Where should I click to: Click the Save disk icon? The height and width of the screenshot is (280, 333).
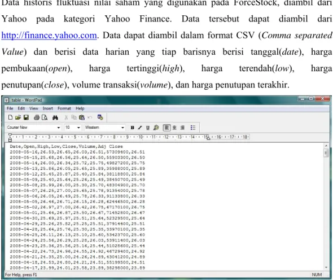coord(26,117)
